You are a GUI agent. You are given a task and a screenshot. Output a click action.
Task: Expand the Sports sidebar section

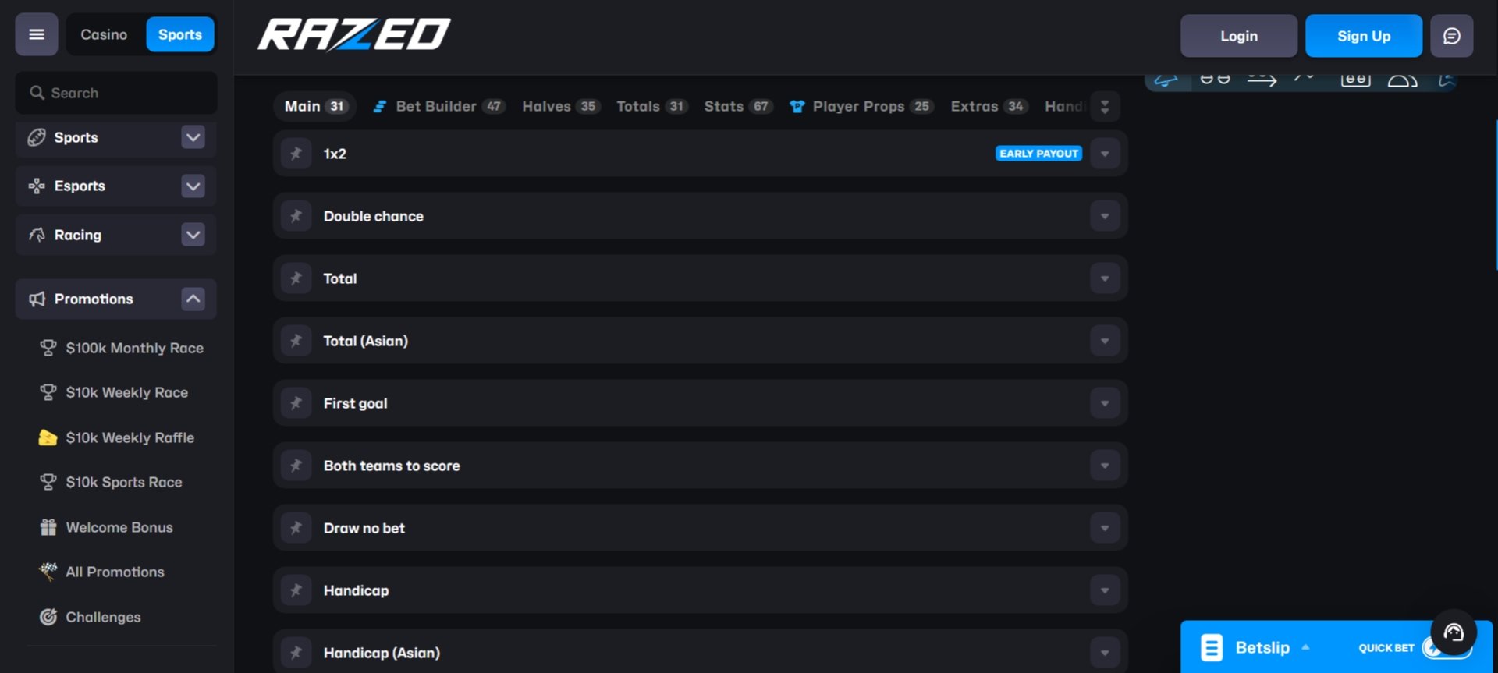click(193, 137)
